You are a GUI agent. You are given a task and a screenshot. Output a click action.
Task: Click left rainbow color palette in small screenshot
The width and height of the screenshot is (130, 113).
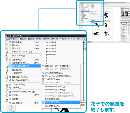123,14
